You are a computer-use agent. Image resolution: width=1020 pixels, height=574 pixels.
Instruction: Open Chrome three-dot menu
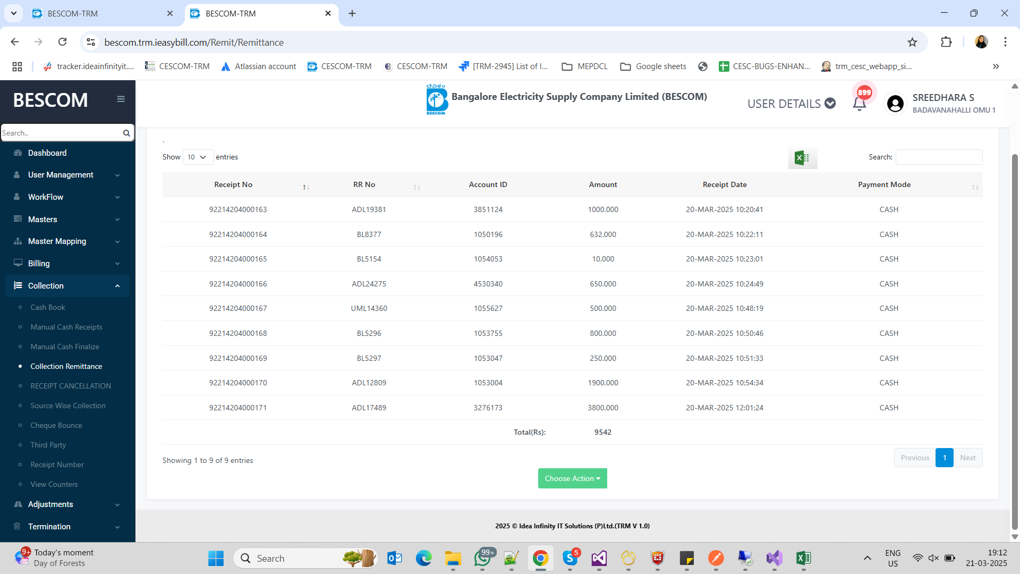coord(1005,42)
